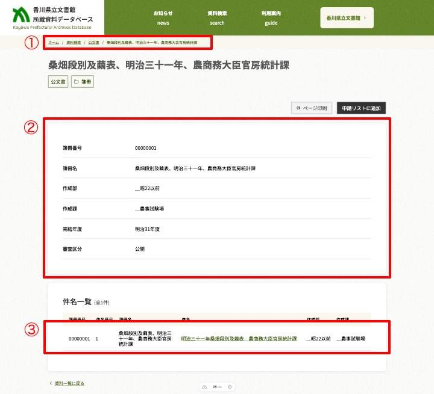Go to 資料検索 in breadcrumb
434x394 pixels.
pos(74,43)
